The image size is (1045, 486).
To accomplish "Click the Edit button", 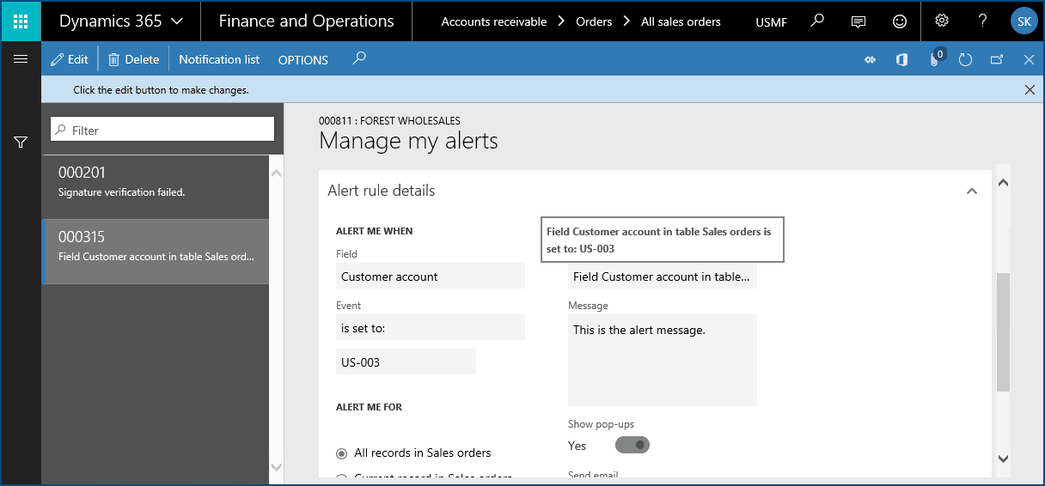I will point(70,59).
